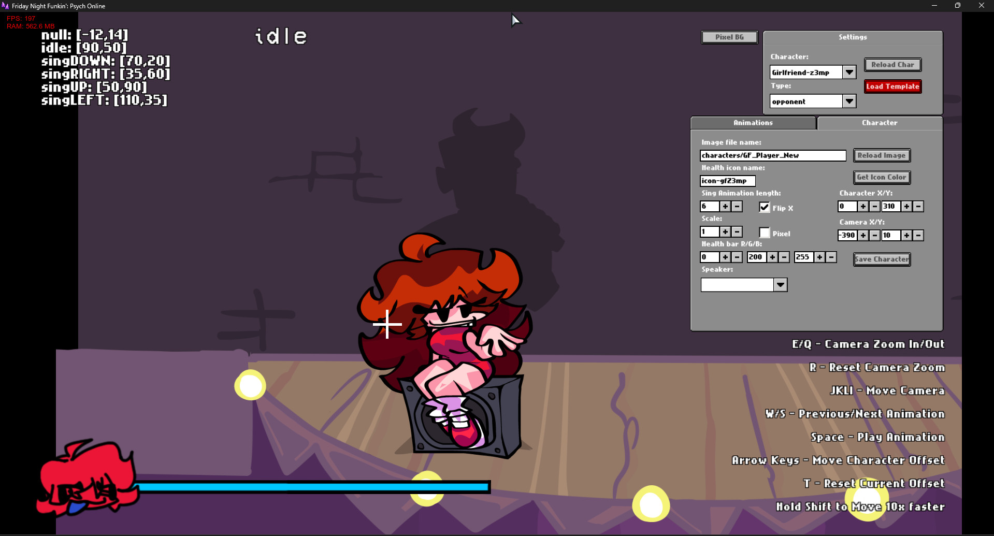
Task: Click the FPS: 197 counter
Action: [21, 18]
